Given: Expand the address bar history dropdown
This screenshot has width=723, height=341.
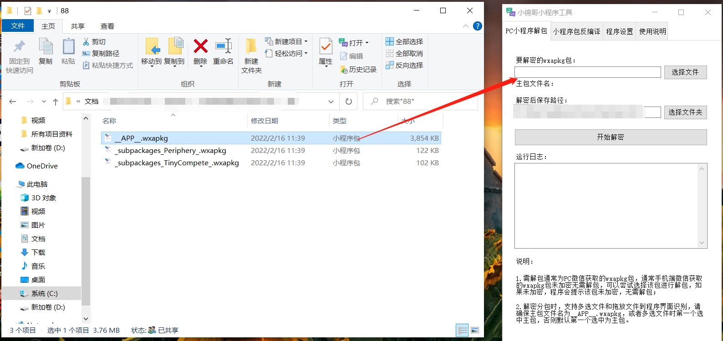Looking at the screenshot, I should click(331, 102).
